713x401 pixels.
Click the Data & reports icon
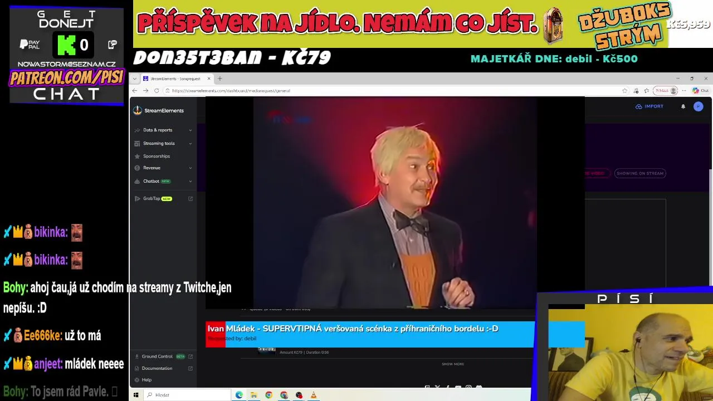[137, 130]
